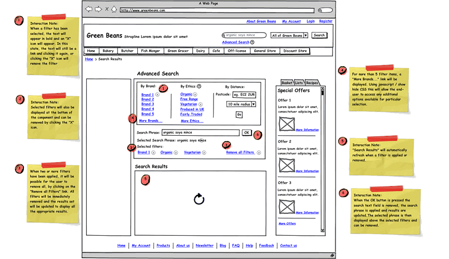Viewport: 449px width, 259px height.
Task: Click the help icon next to By Ethics
Action: (x=199, y=87)
